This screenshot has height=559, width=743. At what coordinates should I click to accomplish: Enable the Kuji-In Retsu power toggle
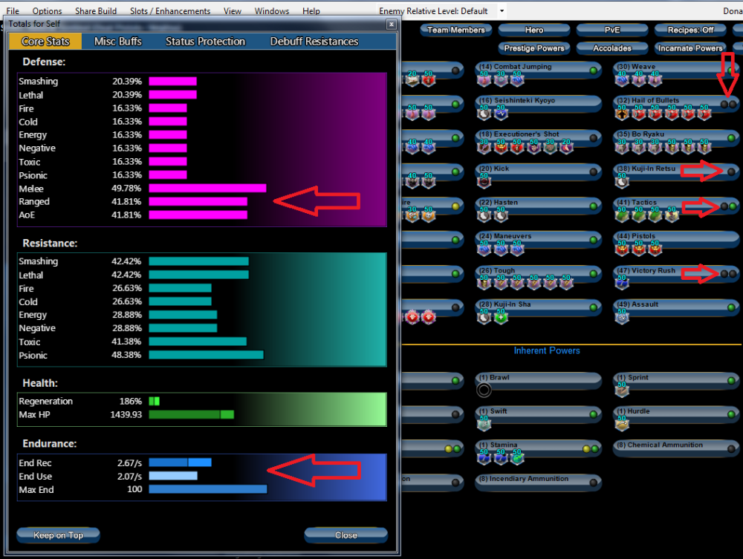pyautogui.click(x=731, y=172)
